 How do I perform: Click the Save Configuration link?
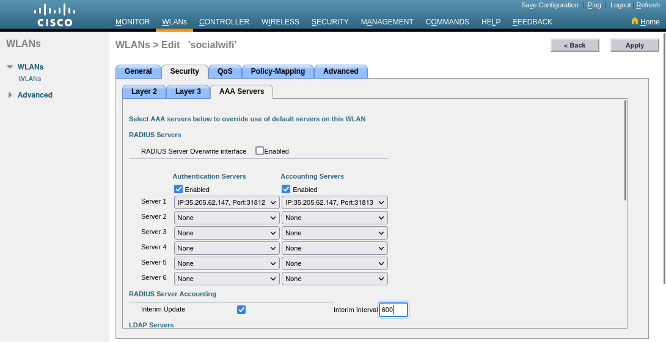pos(549,5)
